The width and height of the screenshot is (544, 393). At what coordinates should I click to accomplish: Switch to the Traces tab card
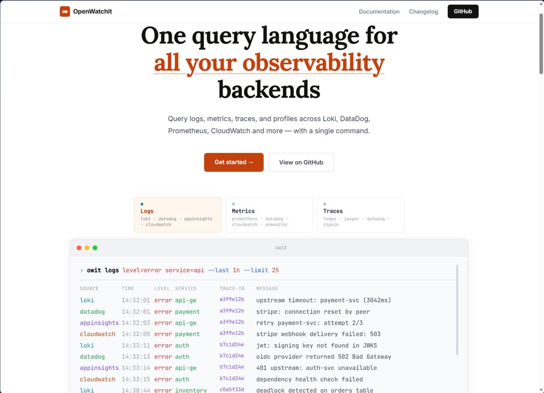point(360,215)
